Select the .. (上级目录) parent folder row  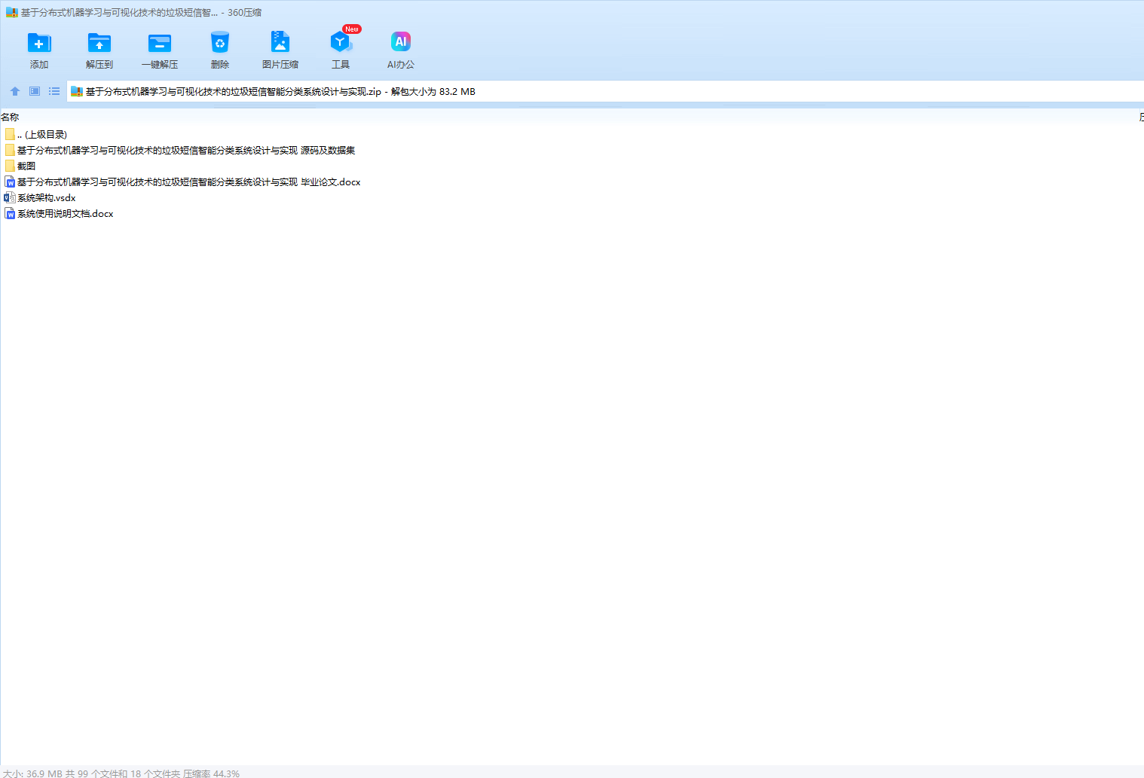(x=35, y=134)
